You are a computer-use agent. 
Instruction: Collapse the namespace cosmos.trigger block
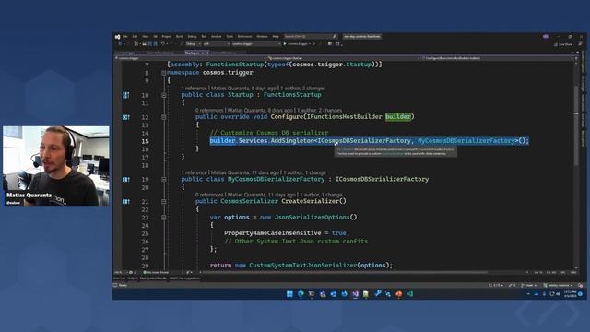[x=164, y=73]
